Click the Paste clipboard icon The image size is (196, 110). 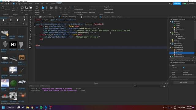(x=3, y=8)
